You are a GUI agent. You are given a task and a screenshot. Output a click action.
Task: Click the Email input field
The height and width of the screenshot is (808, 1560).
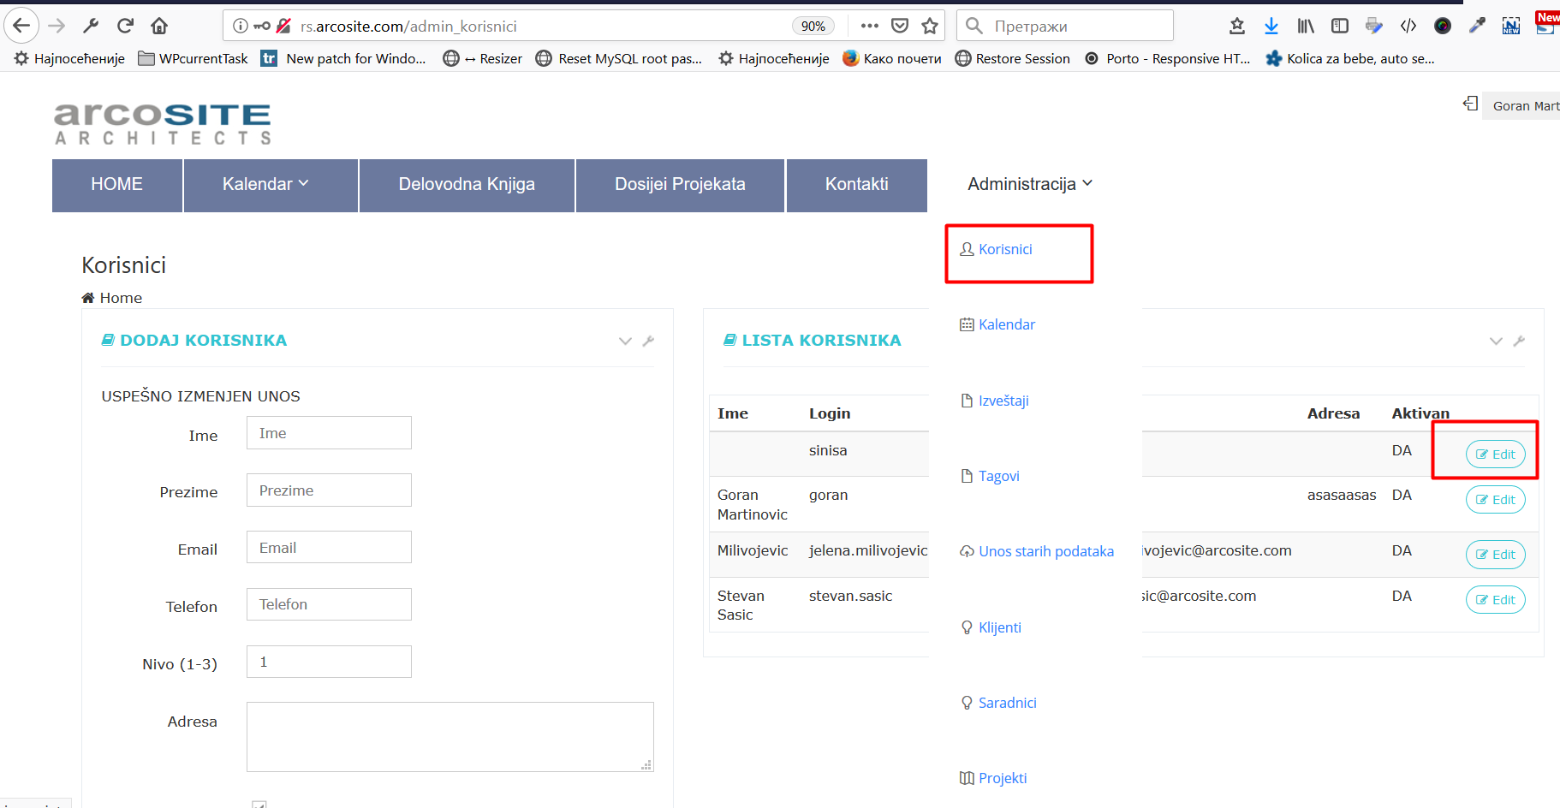click(329, 548)
